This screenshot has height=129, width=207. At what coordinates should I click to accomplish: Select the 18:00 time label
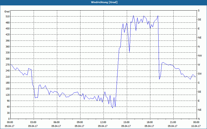click(150, 122)
